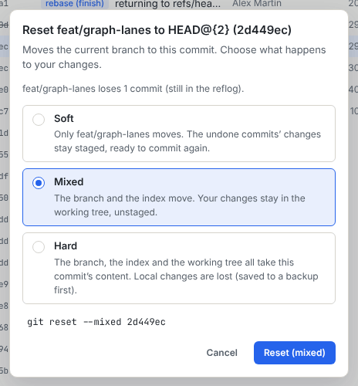
Task: Click 'returning to refs/hea...' message in background list
Action: 167,4
